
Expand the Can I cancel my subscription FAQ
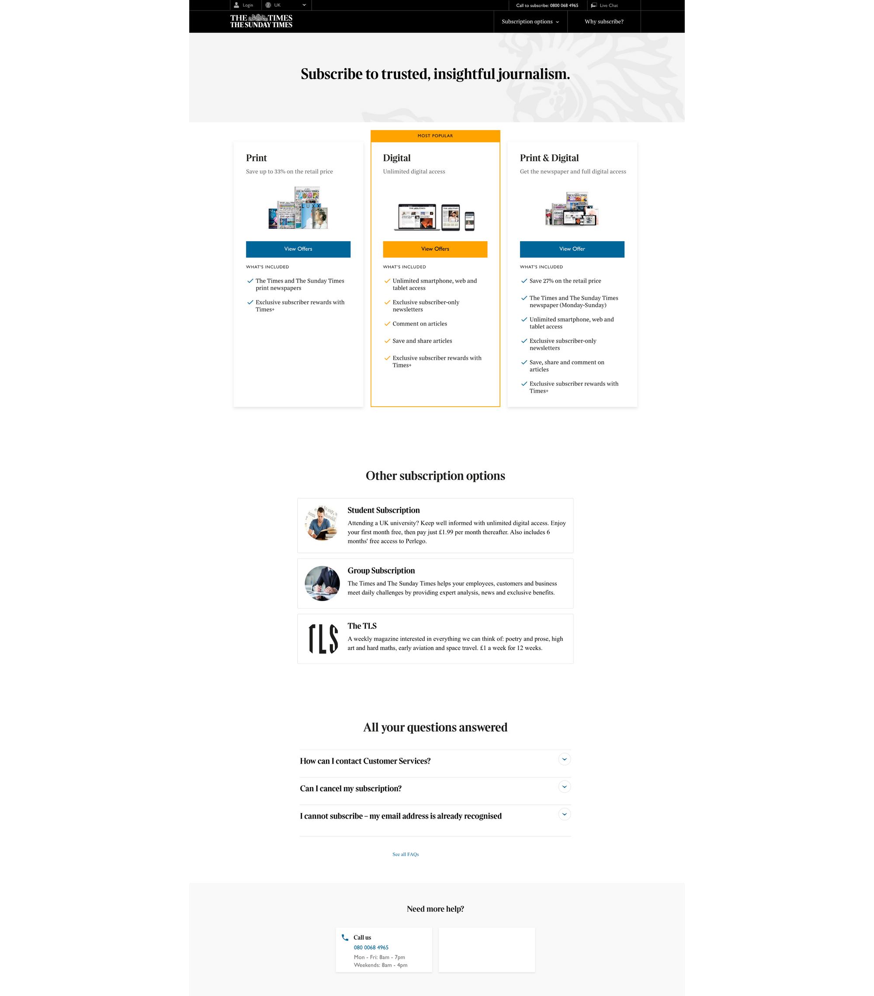coord(567,788)
